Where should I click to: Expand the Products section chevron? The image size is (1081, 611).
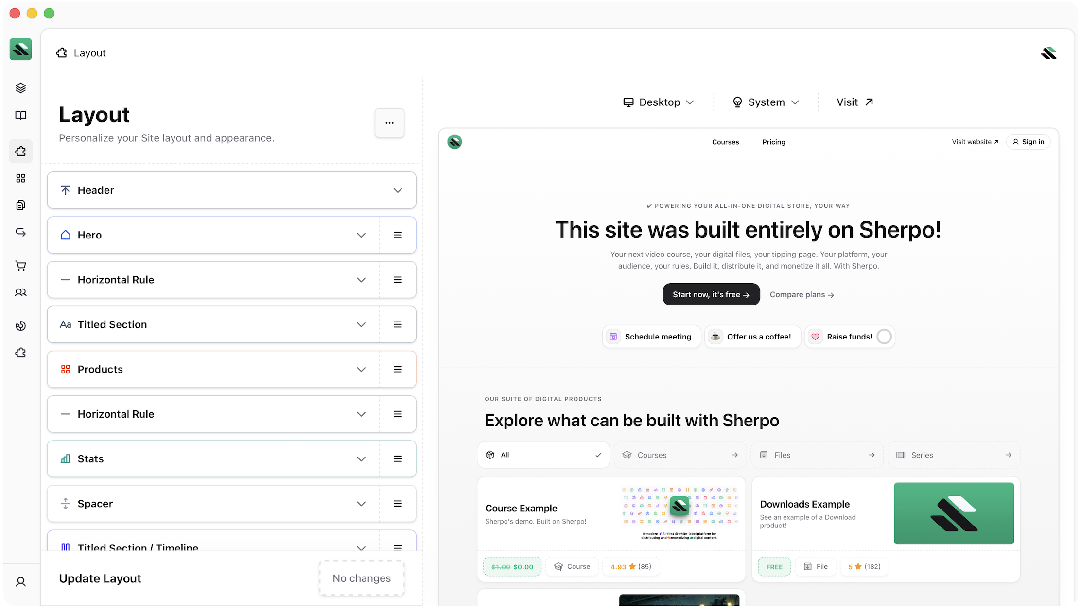pyautogui.click(x=361, y=370)
